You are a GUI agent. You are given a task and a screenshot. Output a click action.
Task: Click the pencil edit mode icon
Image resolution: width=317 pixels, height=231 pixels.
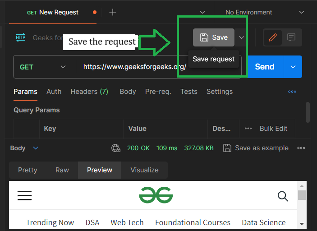(x=272, y=37)
